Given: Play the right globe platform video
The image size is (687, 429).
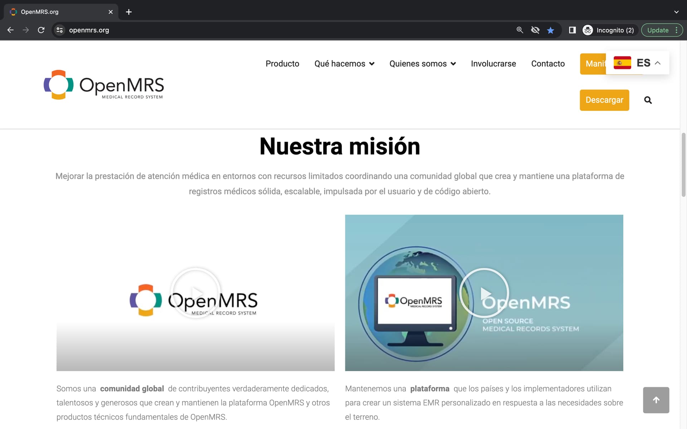Looking at the screenshot, I should click(484, 293).
